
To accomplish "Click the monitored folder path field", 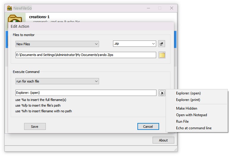I will pyautogui.click(x=86, y=55).
